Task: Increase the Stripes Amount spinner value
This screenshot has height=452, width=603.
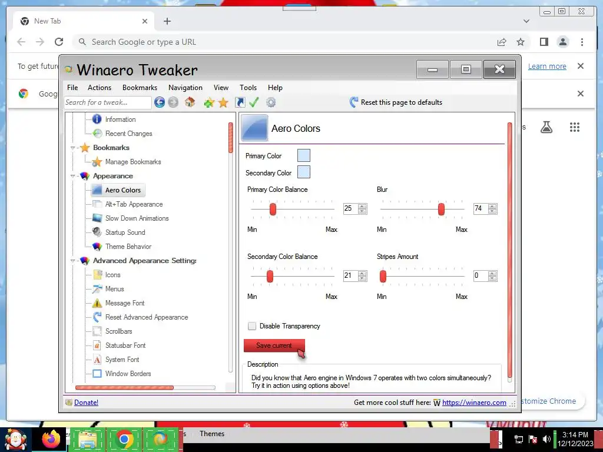Action: pos(492,273)
